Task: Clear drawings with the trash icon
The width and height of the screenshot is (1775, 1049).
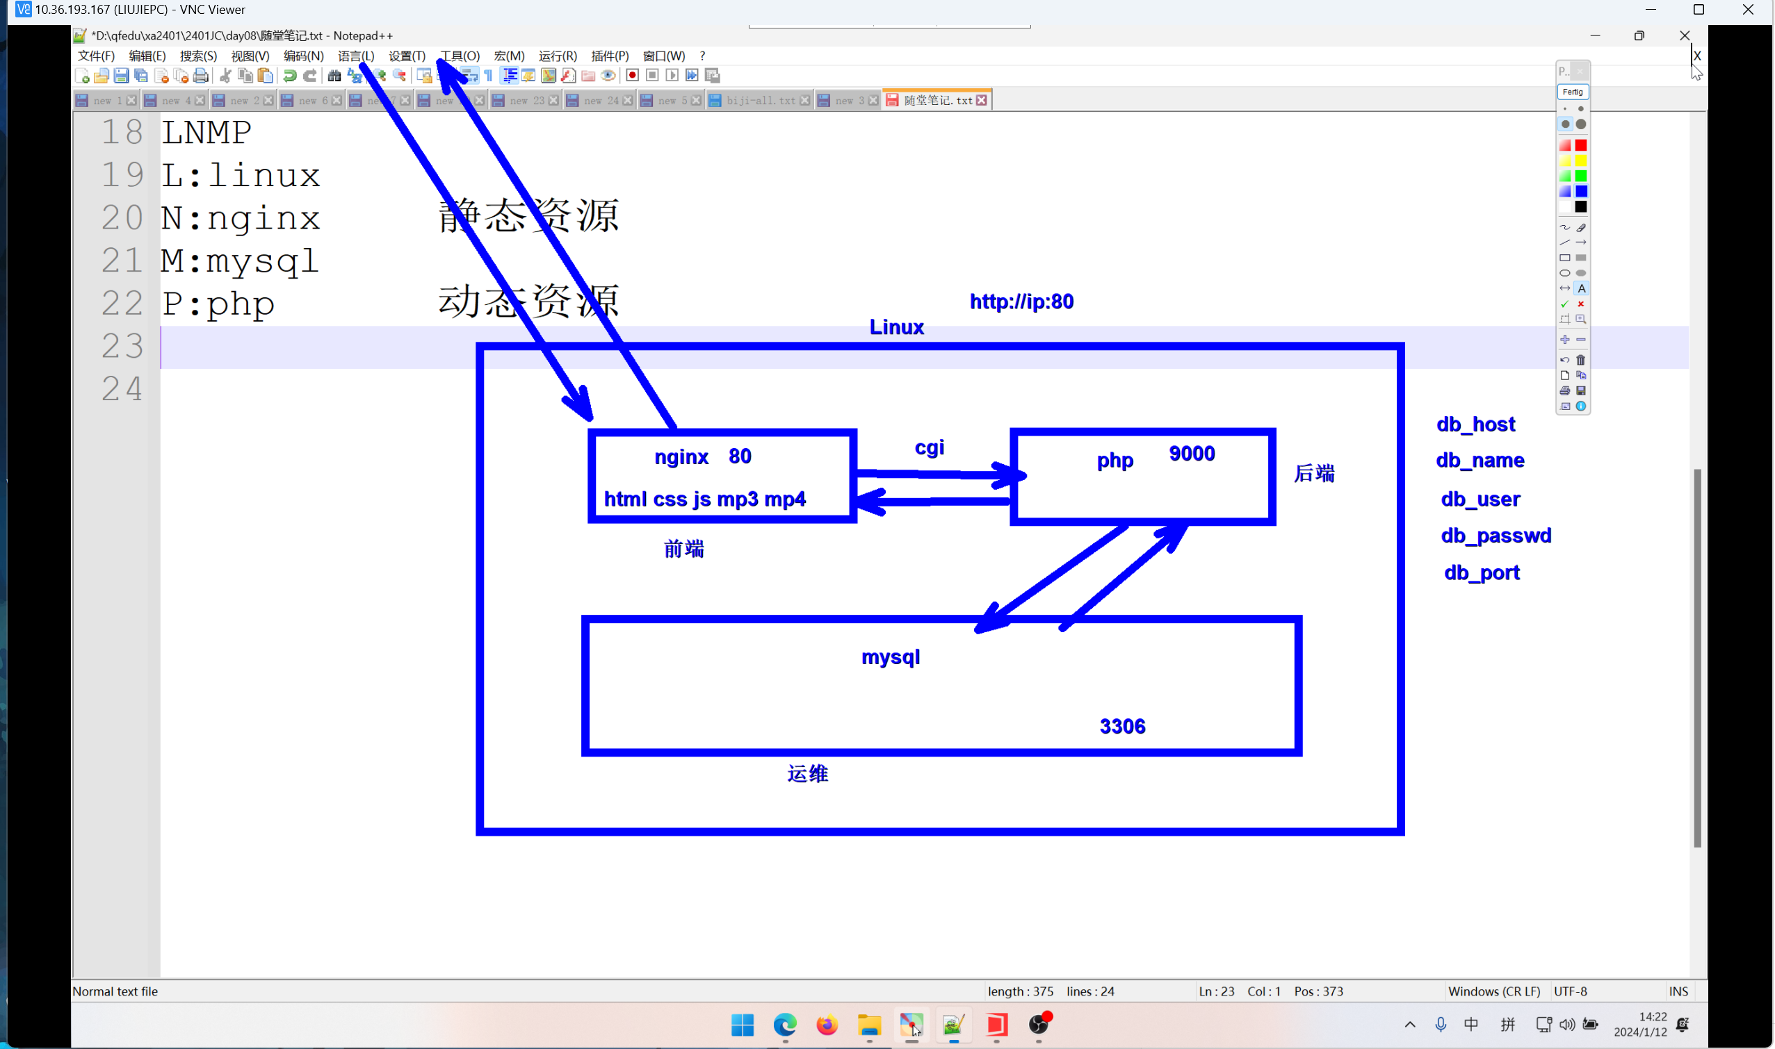Action: [x=1580, y=360]
